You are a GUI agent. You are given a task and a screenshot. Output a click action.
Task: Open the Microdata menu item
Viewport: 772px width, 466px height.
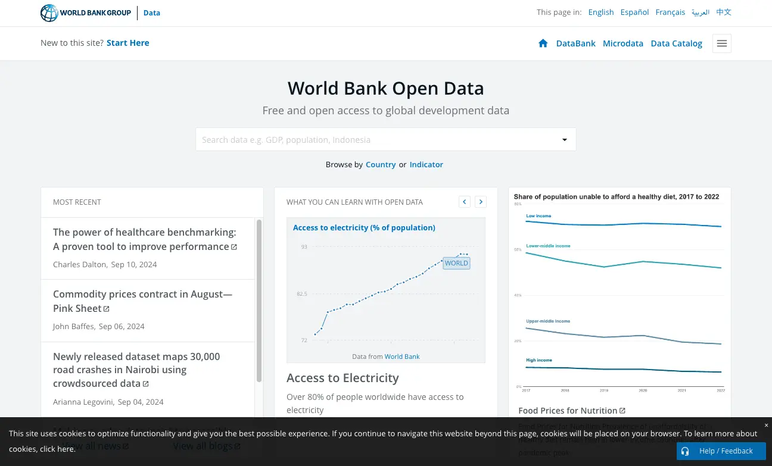coord(622,43)
